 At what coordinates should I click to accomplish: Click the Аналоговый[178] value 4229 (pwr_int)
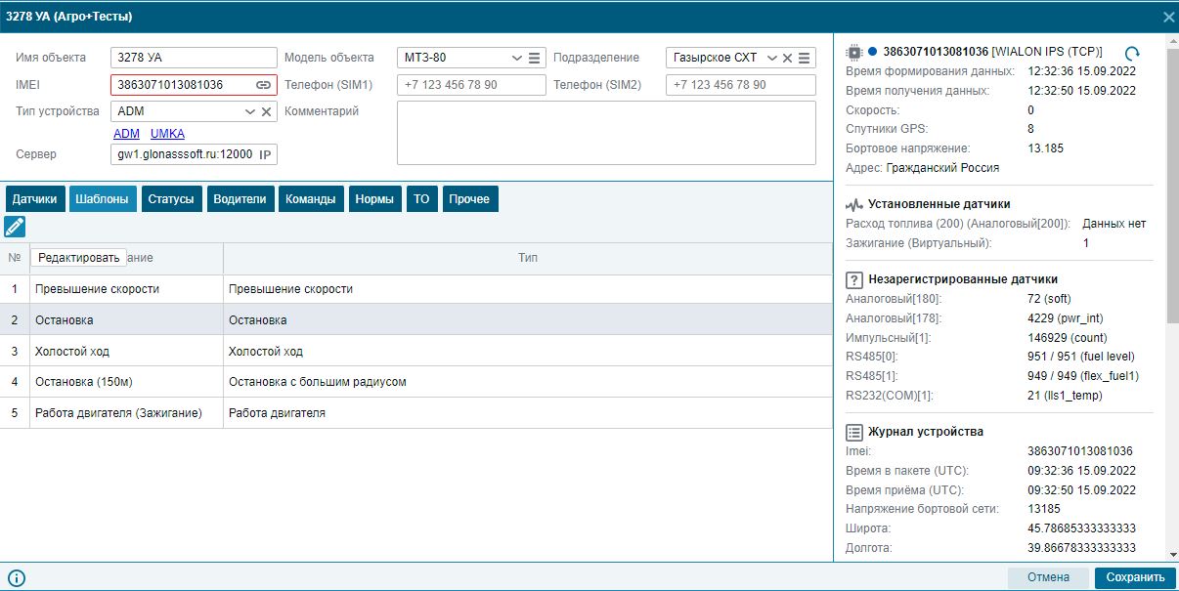tap(1066, 318)
